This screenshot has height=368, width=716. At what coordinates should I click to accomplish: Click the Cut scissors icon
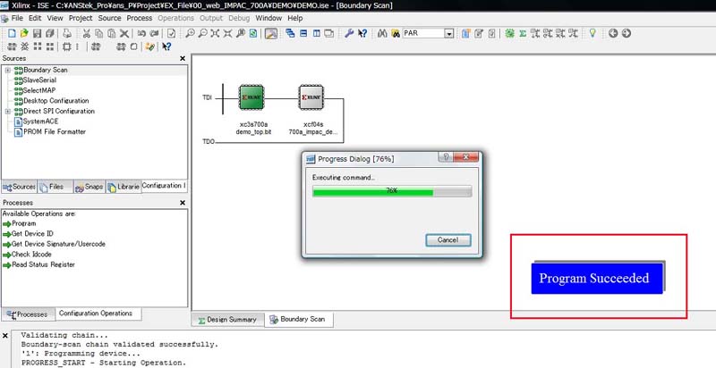pyautogui.click(x=86, y=33)
